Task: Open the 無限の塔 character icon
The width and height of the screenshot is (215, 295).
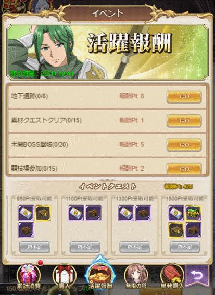Action: click(x=136, y=276)
